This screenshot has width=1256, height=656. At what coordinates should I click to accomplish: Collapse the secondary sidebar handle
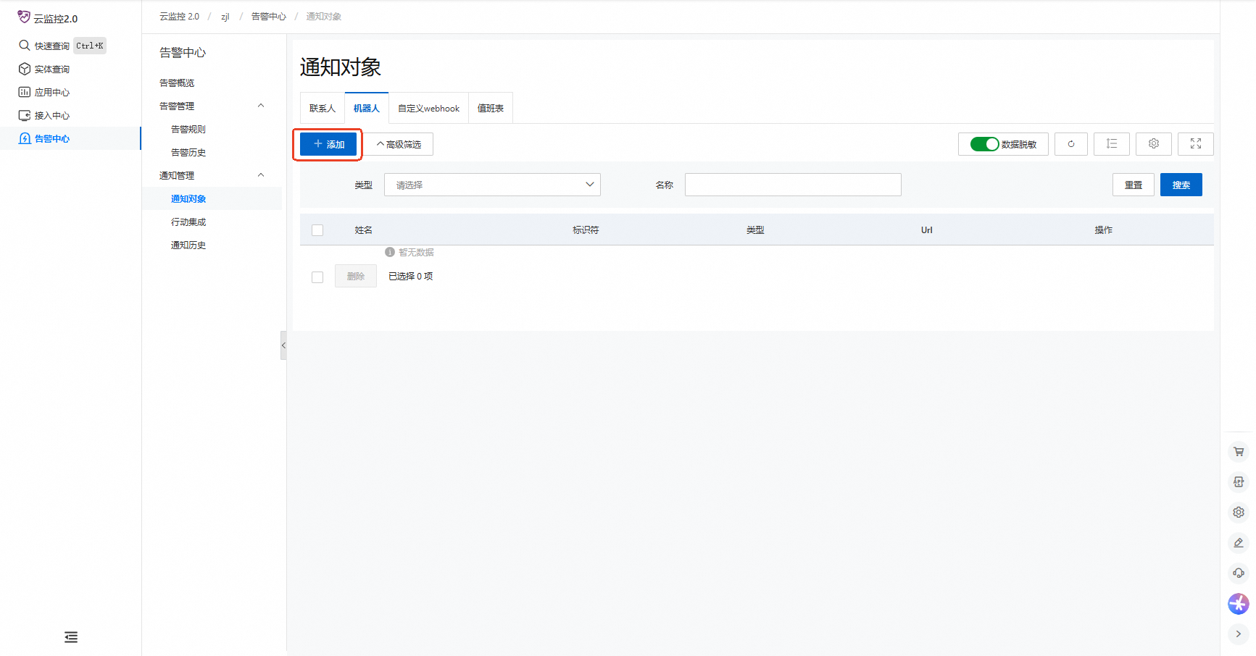283,345
